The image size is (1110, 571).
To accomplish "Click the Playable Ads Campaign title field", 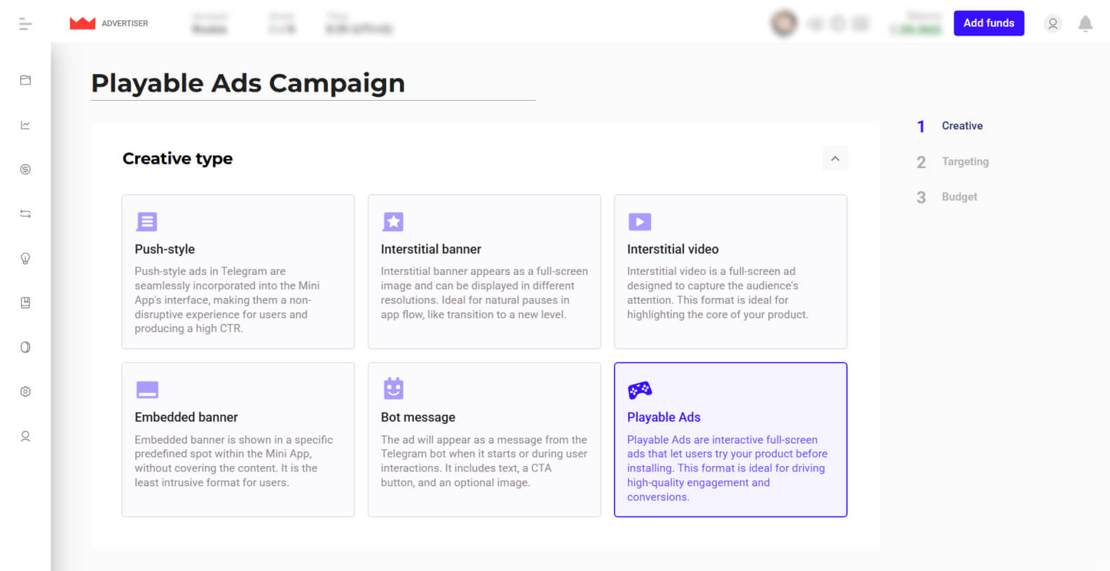I will pos(313,83).
